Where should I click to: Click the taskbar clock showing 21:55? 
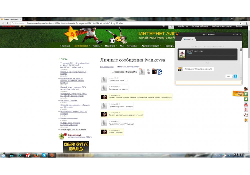click(x=239, y=154)
